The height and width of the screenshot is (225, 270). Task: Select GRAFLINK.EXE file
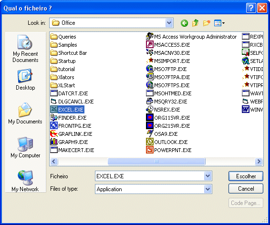71,134
